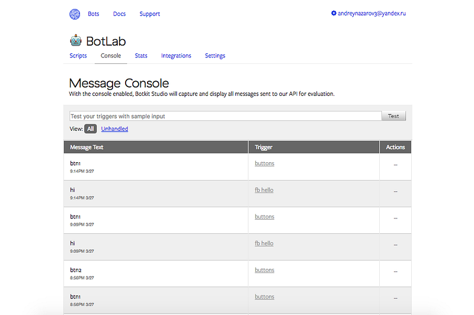
Task: Open actions ellipsis for first btn1 message
Action: [395, 164]
